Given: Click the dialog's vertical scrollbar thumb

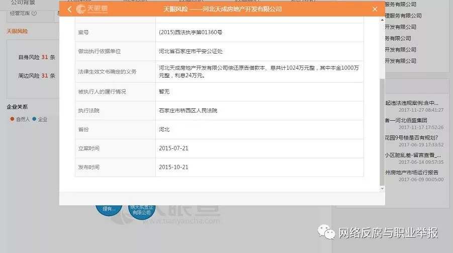Looking at the screenshot, I should tap(382, 132).
